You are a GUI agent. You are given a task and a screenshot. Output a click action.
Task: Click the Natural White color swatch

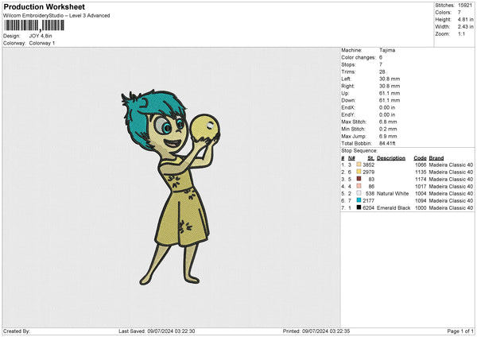click(x=359, y=193)
